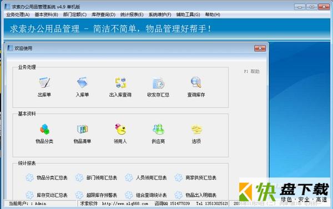The height and width of the screenshot is (209, 333).
Task: Open the 供应商 icon
Action: pos(158,129)
